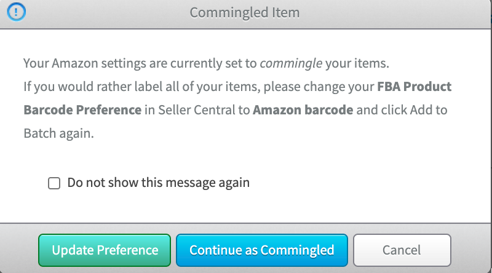Screen dimensions: 492x273
Task: Cancel the Commingled Item dialog
Action: [402, 250]
